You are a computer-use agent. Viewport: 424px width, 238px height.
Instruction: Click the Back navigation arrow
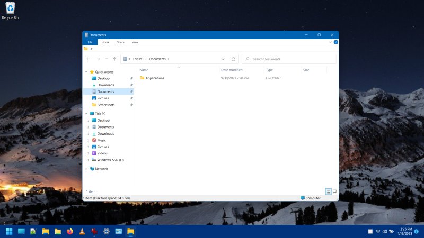88,59
